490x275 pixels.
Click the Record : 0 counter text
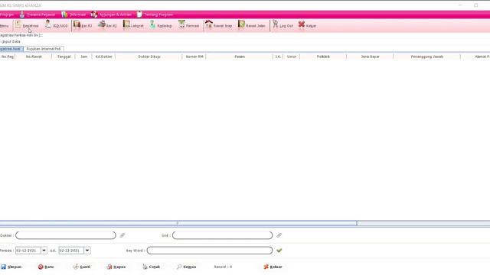tap(223, 267)
